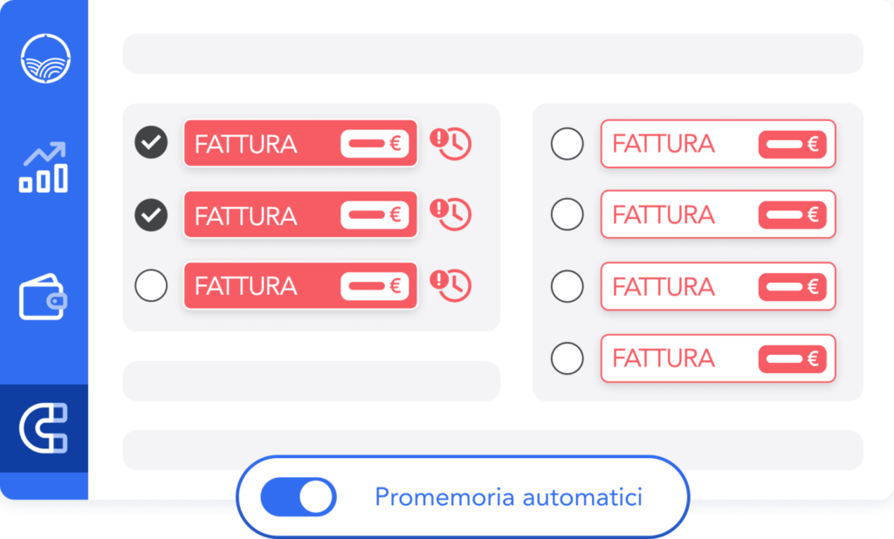Uncheck the first checked FATTURA checkbox
This screenshot has height=539, width=894.
pos(152,143)
